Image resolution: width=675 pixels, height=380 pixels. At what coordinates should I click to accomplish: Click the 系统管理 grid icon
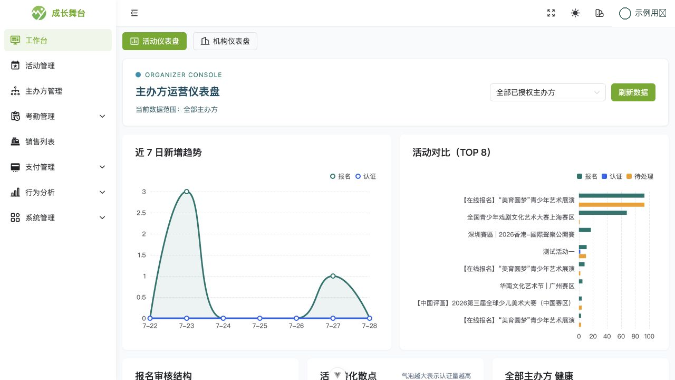(15, 217)
